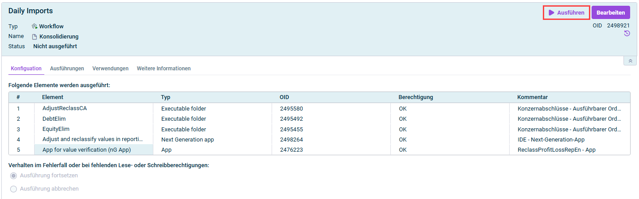Choose the Ausführung abbrechen radio option

14,189
